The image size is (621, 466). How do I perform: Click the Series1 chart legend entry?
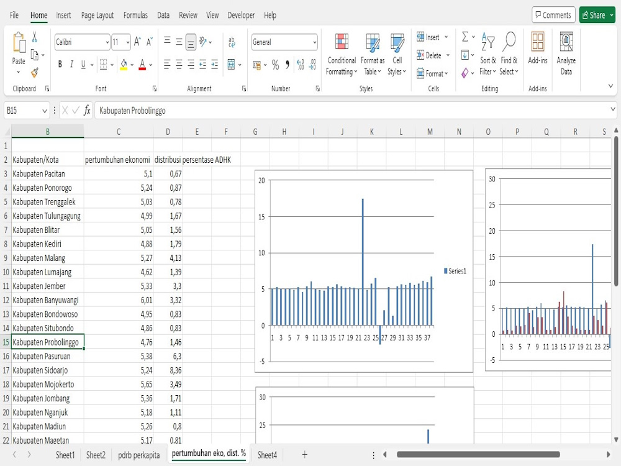click(455, 271)
